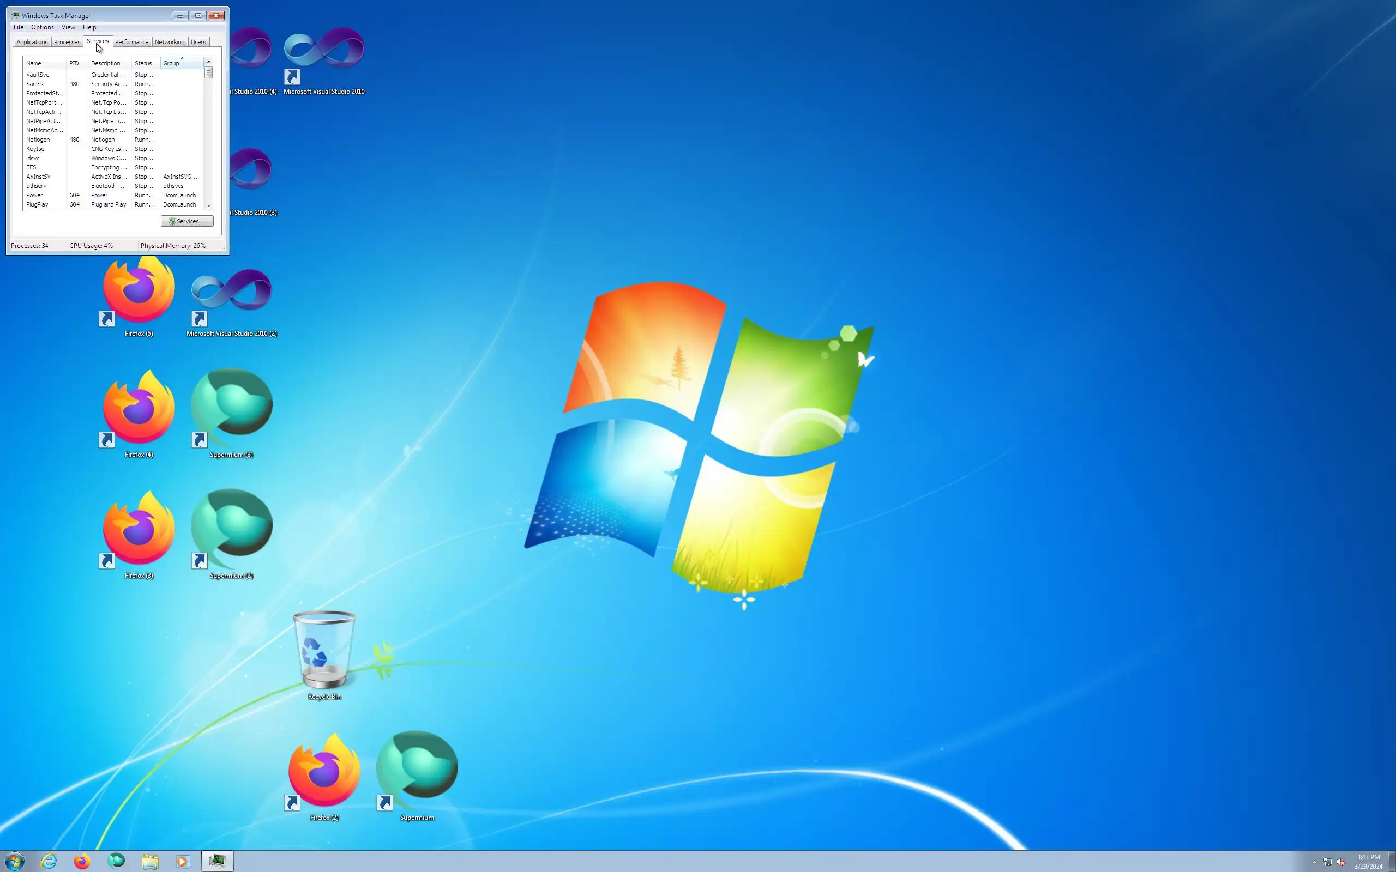Image resolution: width=1396 pixels, height=872 pixels.
Task: Click the volume icon in system tray
Action: (1341, 862)
